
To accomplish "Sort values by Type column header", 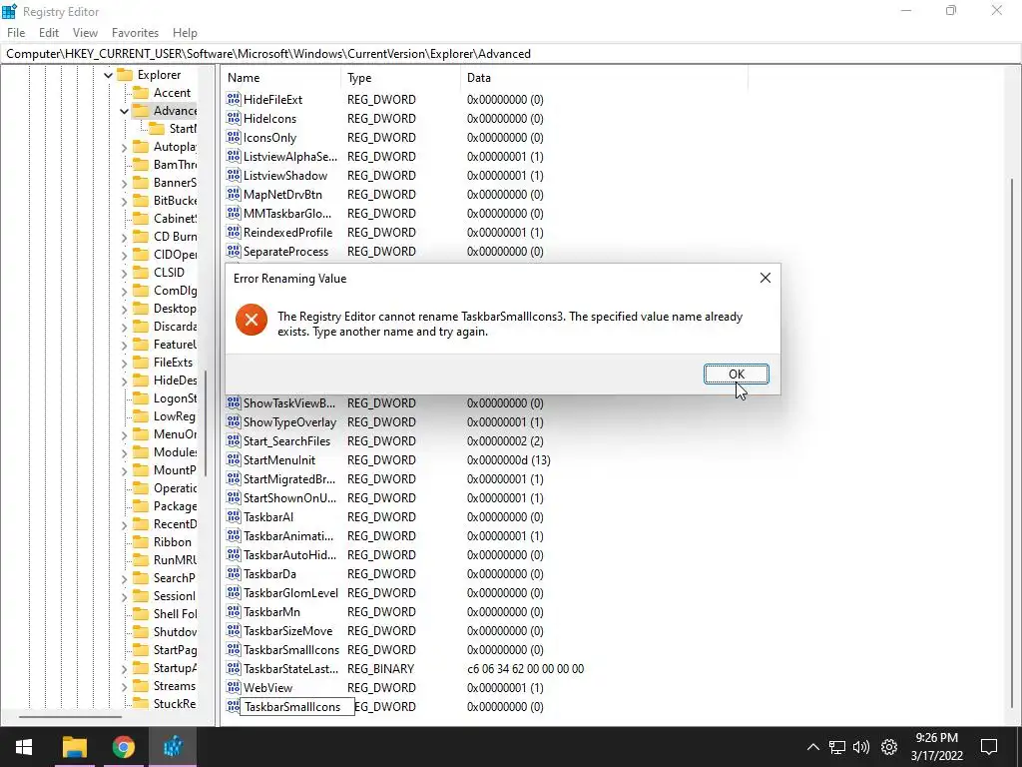I will pos(401,78).
